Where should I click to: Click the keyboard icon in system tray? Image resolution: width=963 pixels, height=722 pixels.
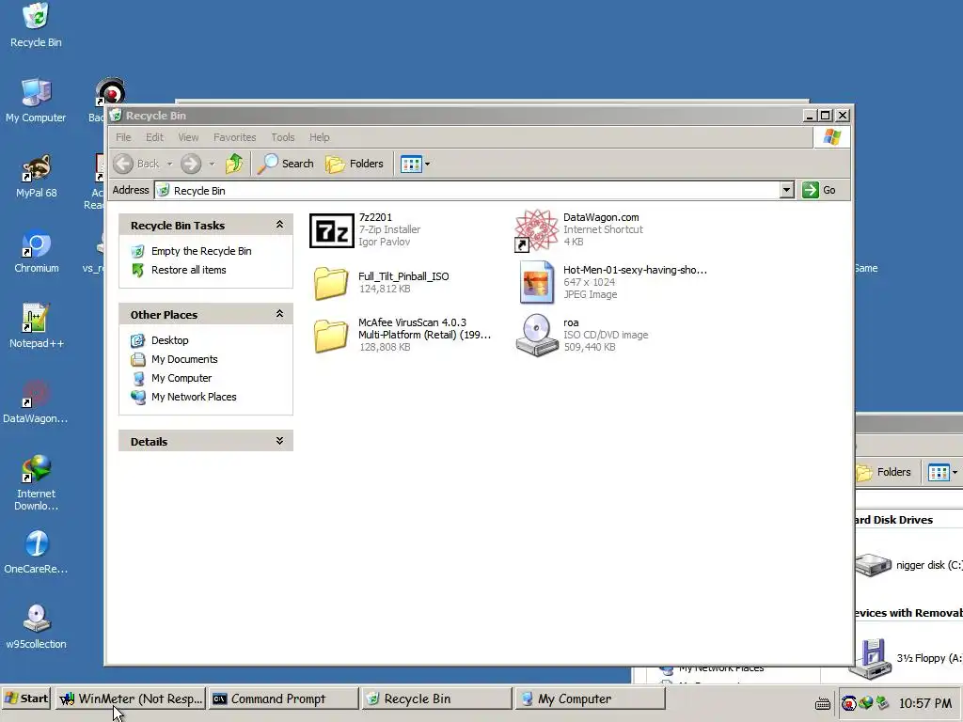822,703
